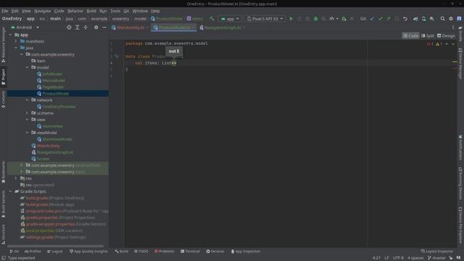Hide the project panel with minus icon
The height and width of the screenshot is (261, 464).
[104, 28]
